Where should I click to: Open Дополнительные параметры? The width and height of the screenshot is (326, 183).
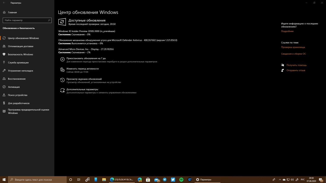[82, 89]
